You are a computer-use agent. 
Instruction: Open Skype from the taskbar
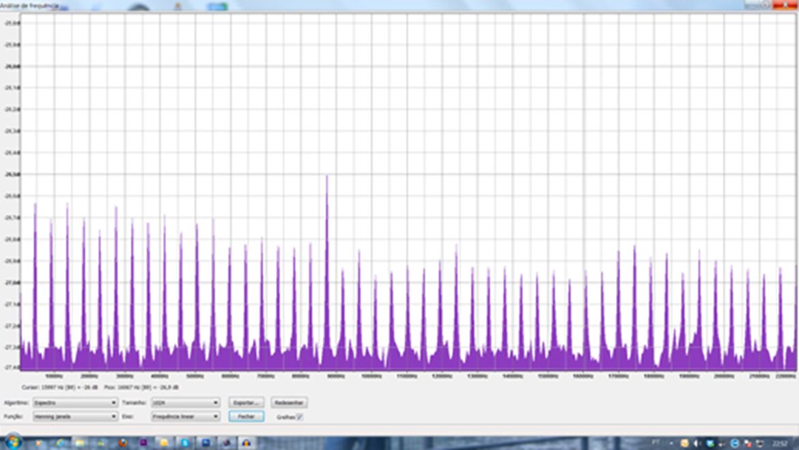[x=185, y=442]
